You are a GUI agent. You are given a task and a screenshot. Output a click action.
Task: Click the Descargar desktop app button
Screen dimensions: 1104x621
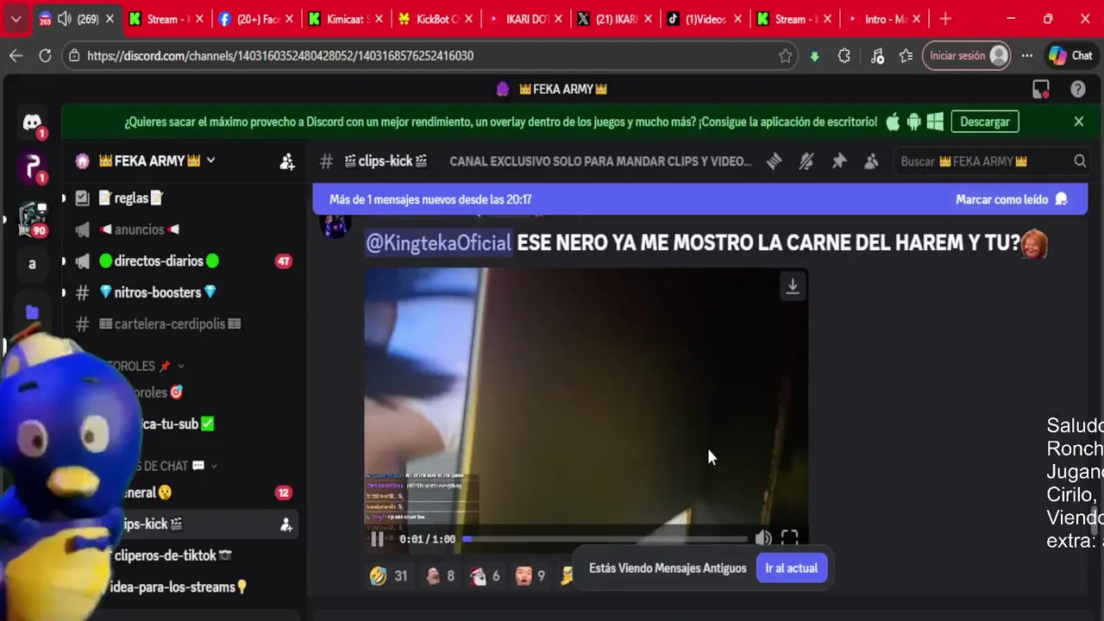point(984,122)
